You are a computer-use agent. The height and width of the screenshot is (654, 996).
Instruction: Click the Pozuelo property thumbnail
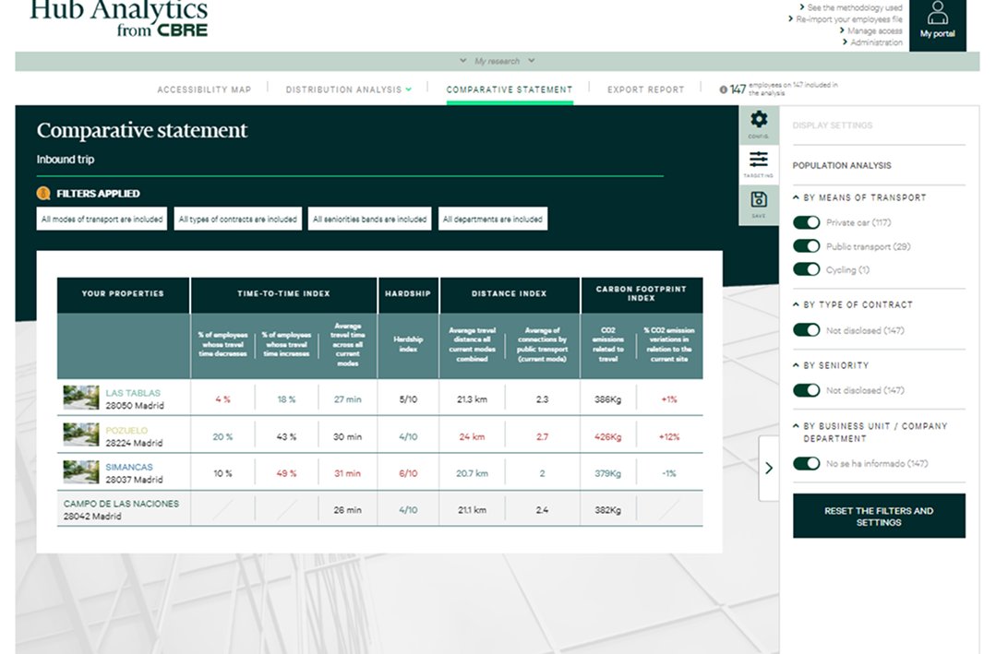[x=80, y=434]
